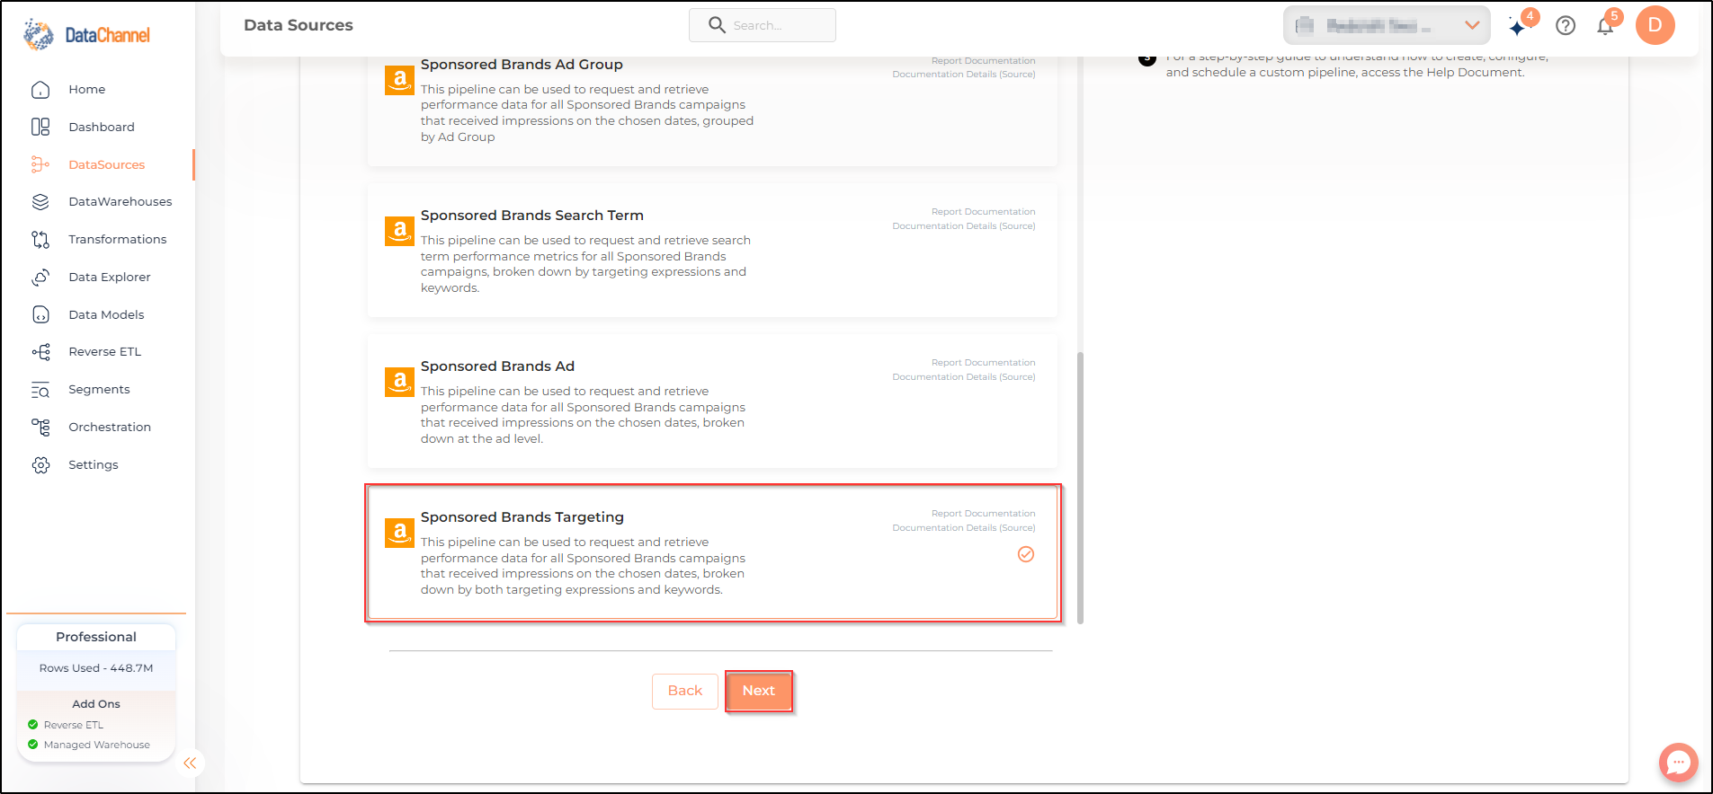Click Rows Used - 448.7M text
Viewport: 1713px width, 794px height.
96,668
